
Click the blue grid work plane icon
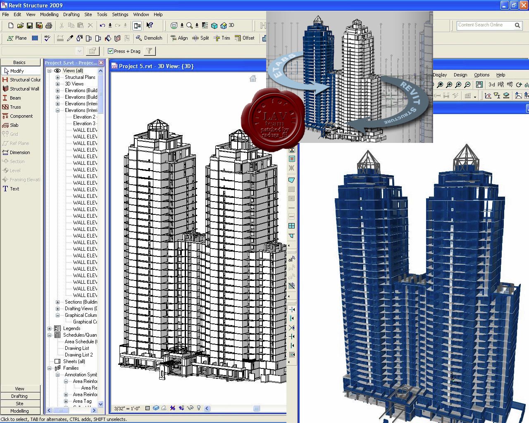(35, 38)
